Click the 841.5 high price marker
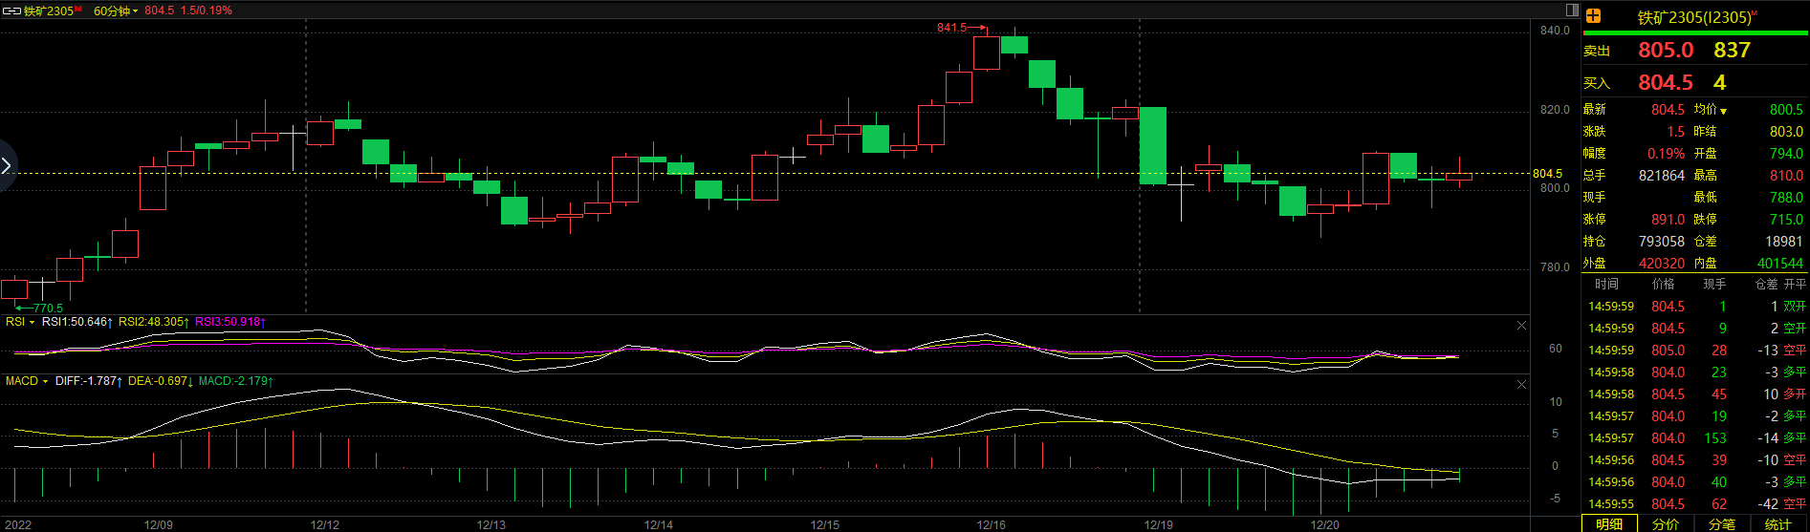 (x=951, y=28)
